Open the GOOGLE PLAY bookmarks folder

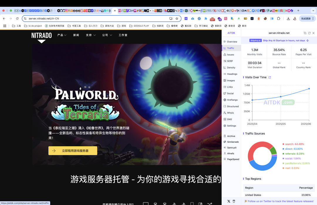(x=139, y=26)
